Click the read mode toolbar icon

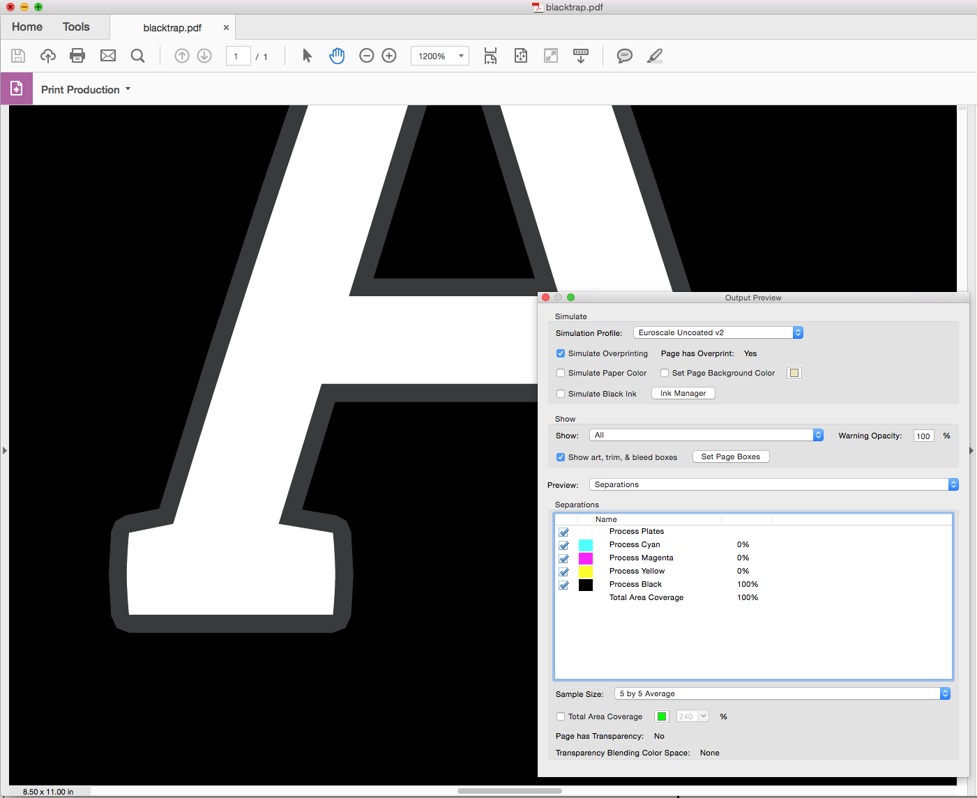click(580, 56)
